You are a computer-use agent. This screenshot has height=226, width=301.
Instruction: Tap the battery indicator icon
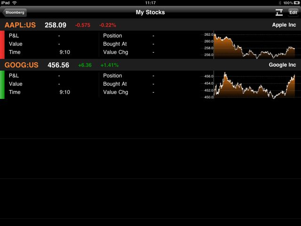(296, 3)
